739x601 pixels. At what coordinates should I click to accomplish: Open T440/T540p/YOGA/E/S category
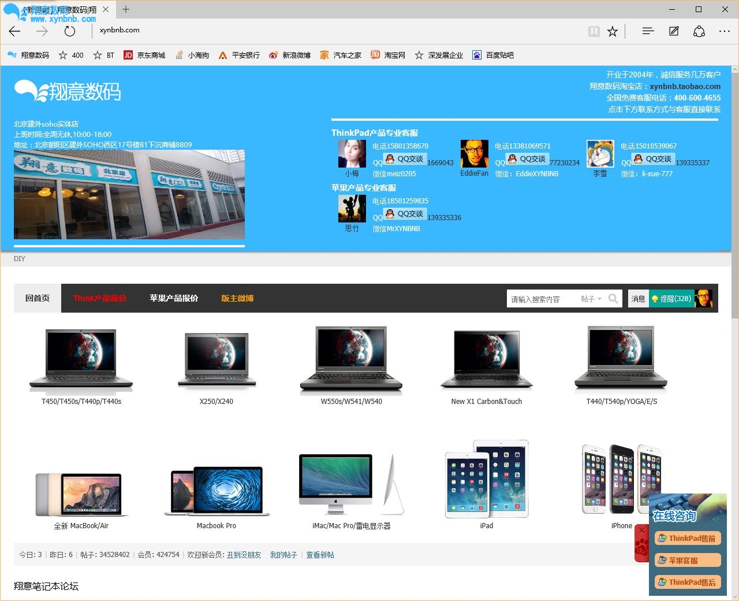[622, 366]
